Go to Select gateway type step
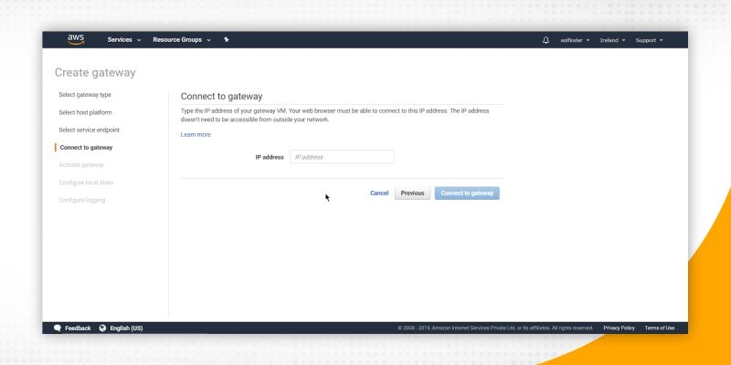This screenshot has height=365, width=731. coord(85,95)
